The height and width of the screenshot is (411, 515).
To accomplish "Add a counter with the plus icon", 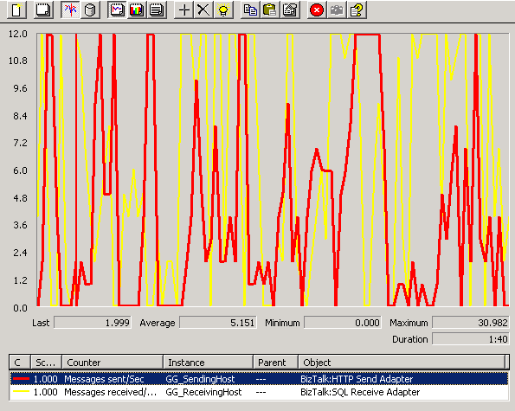I will [x=183, y=10].
